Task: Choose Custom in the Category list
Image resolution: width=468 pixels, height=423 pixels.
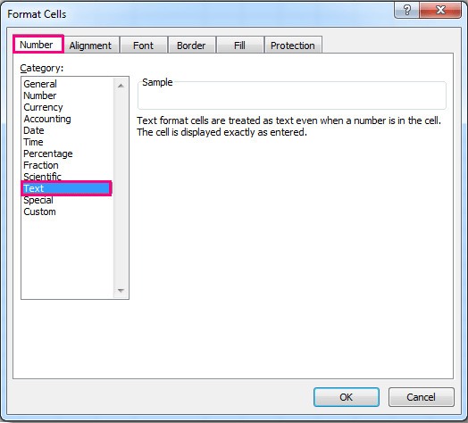Action: tap(39, 211)
